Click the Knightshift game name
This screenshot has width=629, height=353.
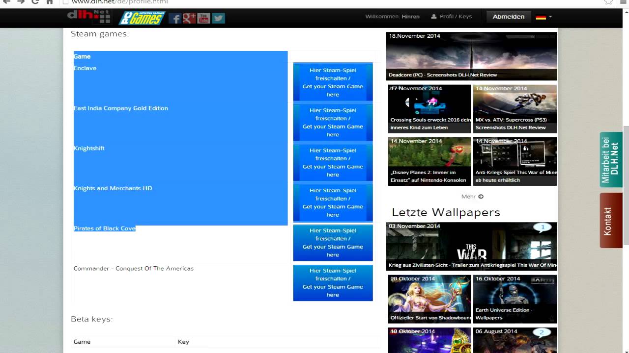coord(89,148)
